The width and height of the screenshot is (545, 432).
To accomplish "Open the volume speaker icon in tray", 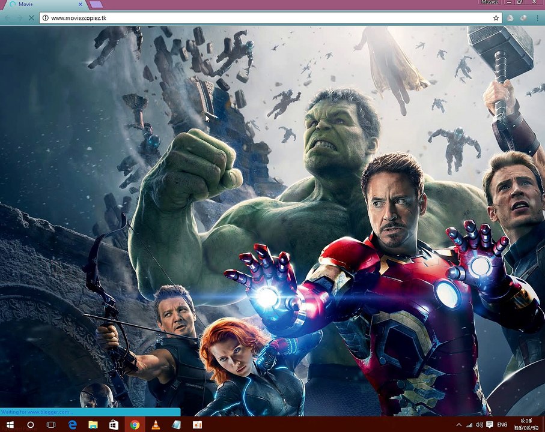I will click(x=480, y=425).
